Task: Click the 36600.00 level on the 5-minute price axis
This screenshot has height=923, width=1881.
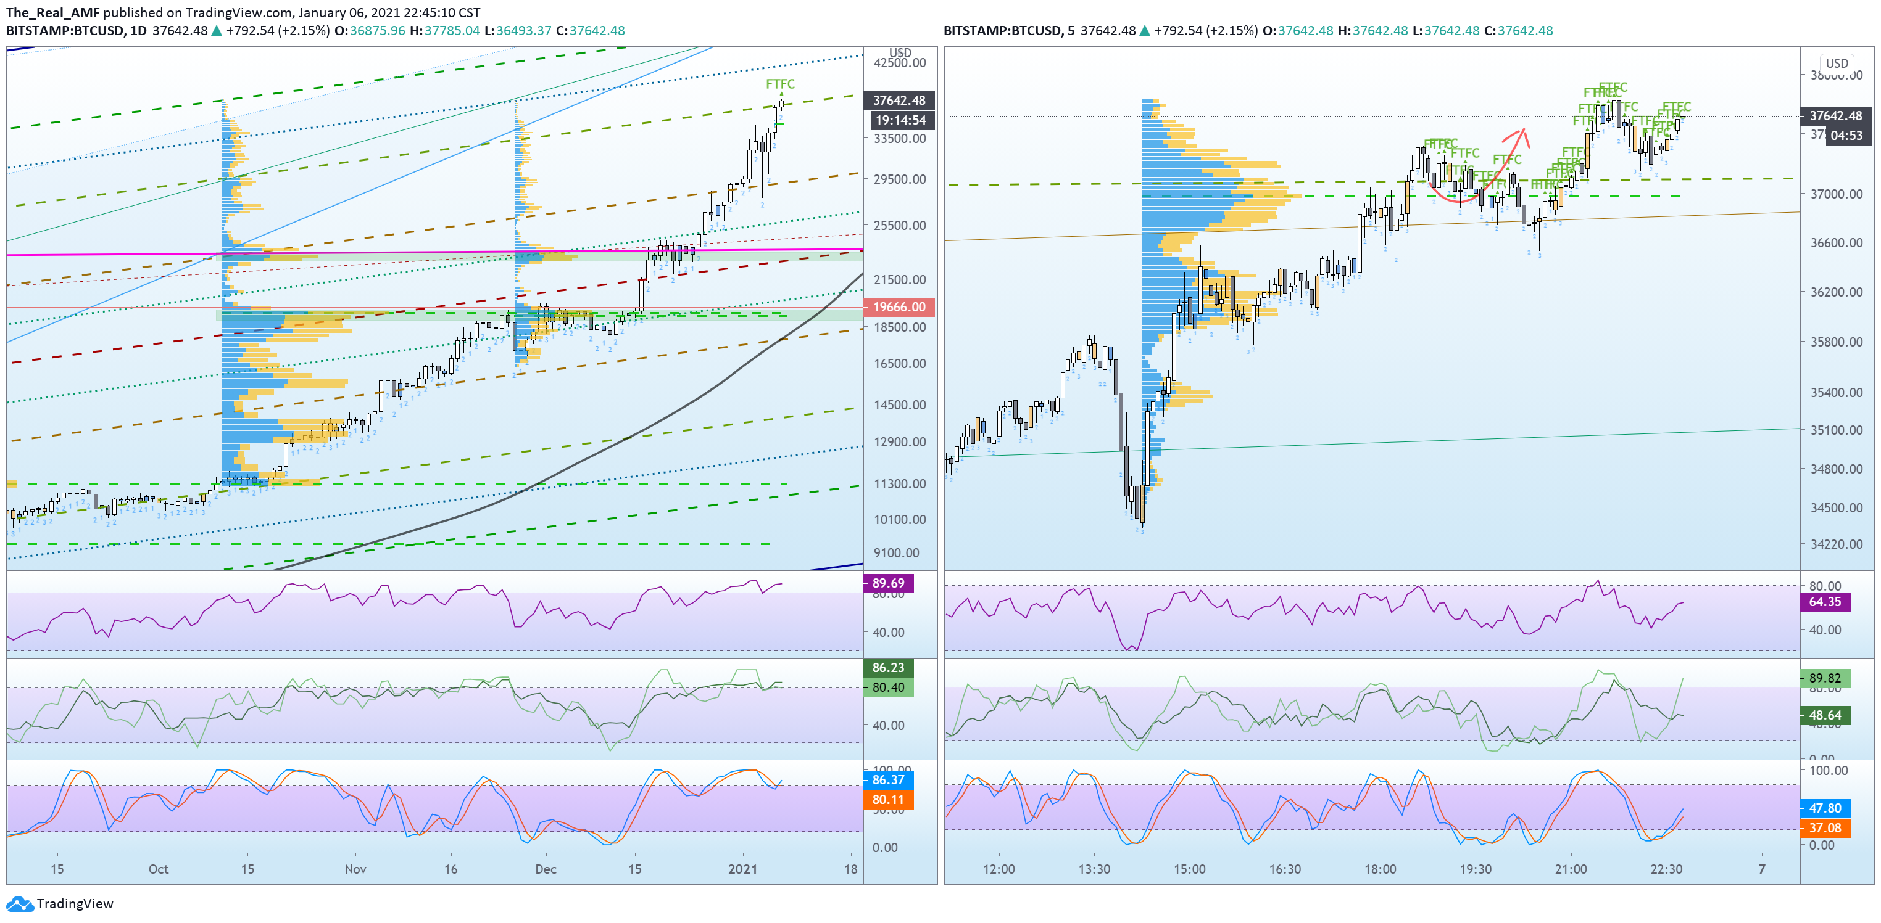Action: point(1837,243)
